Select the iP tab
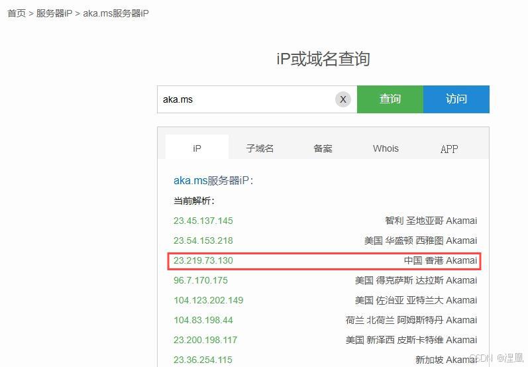528x367 pixels. (197, 148)
